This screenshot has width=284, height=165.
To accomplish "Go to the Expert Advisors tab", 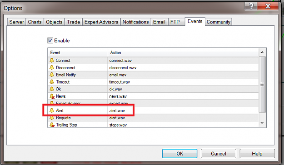I will (x=101, y=22).
